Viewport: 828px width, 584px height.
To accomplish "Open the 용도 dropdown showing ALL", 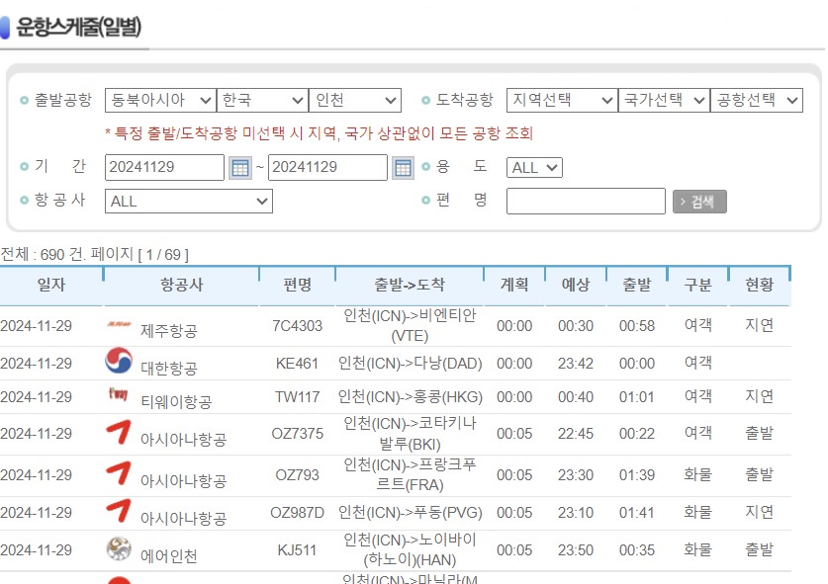I will pos(533,167).
